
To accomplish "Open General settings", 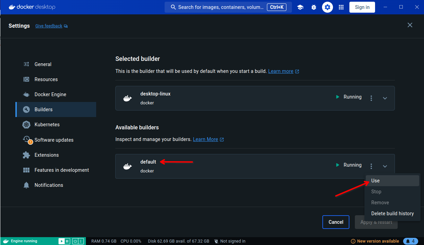I will [56, 64].
